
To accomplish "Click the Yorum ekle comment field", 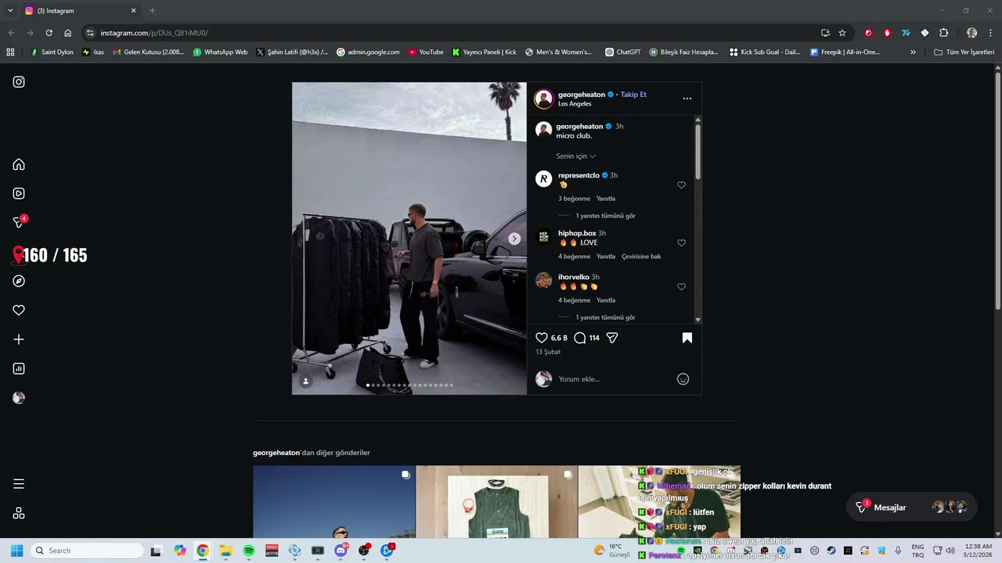I will pos(614,379).
